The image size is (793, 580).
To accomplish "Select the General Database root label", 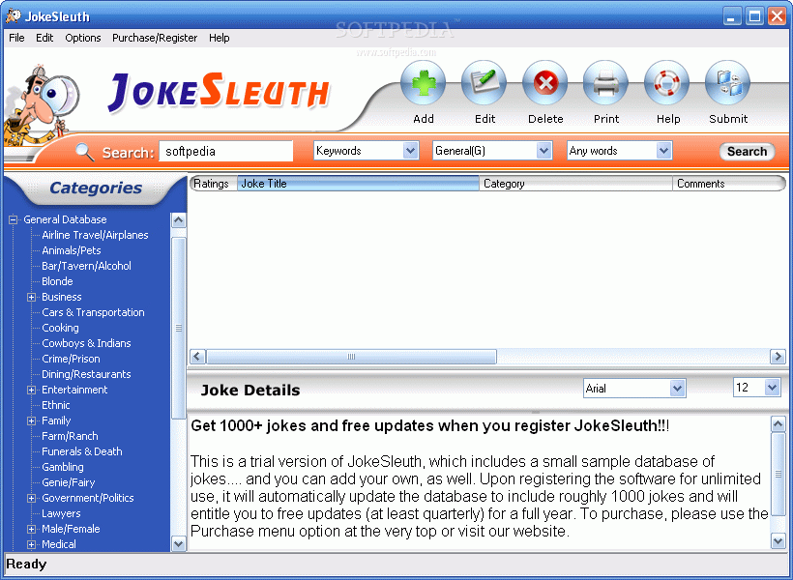I will [x=65, y=219].
